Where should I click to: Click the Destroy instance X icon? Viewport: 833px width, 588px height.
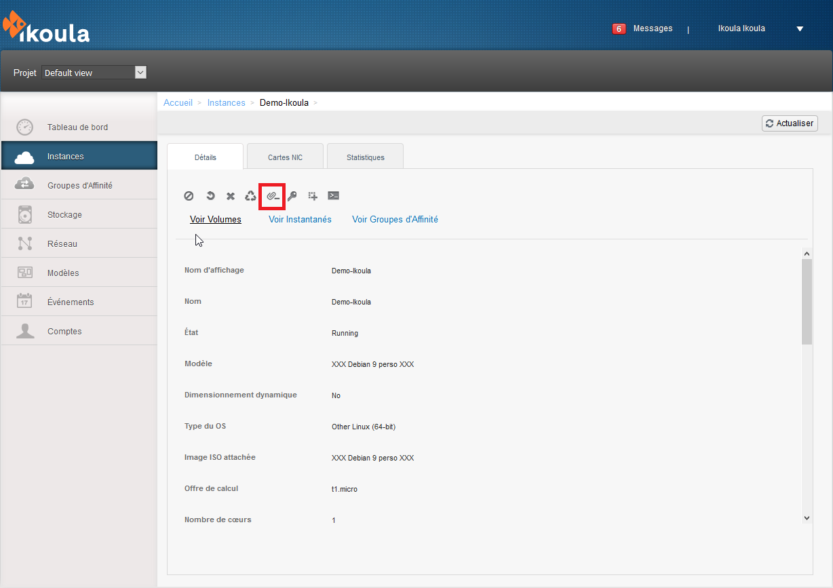pos(231,196)
